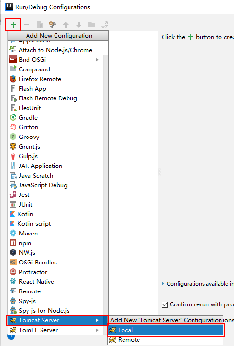Click the JUnit icon
Image resolution: width=234 pixels, height=346 pixels.
[13, 205]
